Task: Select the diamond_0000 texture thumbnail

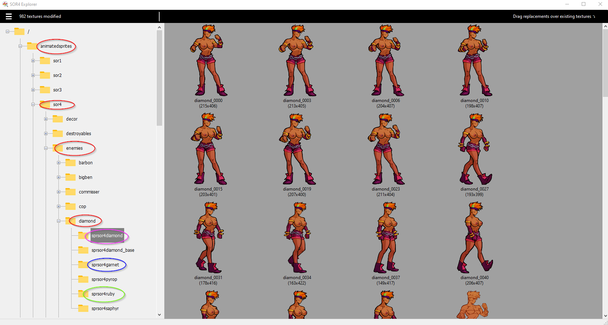Action: [x=208, y=60]
